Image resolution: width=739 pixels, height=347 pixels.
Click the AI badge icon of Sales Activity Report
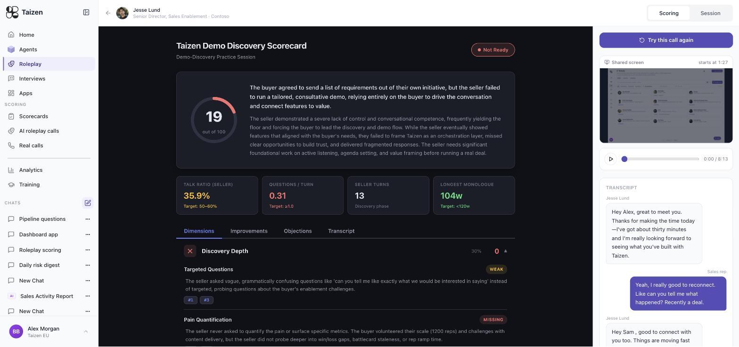click(x=12, y=296)
